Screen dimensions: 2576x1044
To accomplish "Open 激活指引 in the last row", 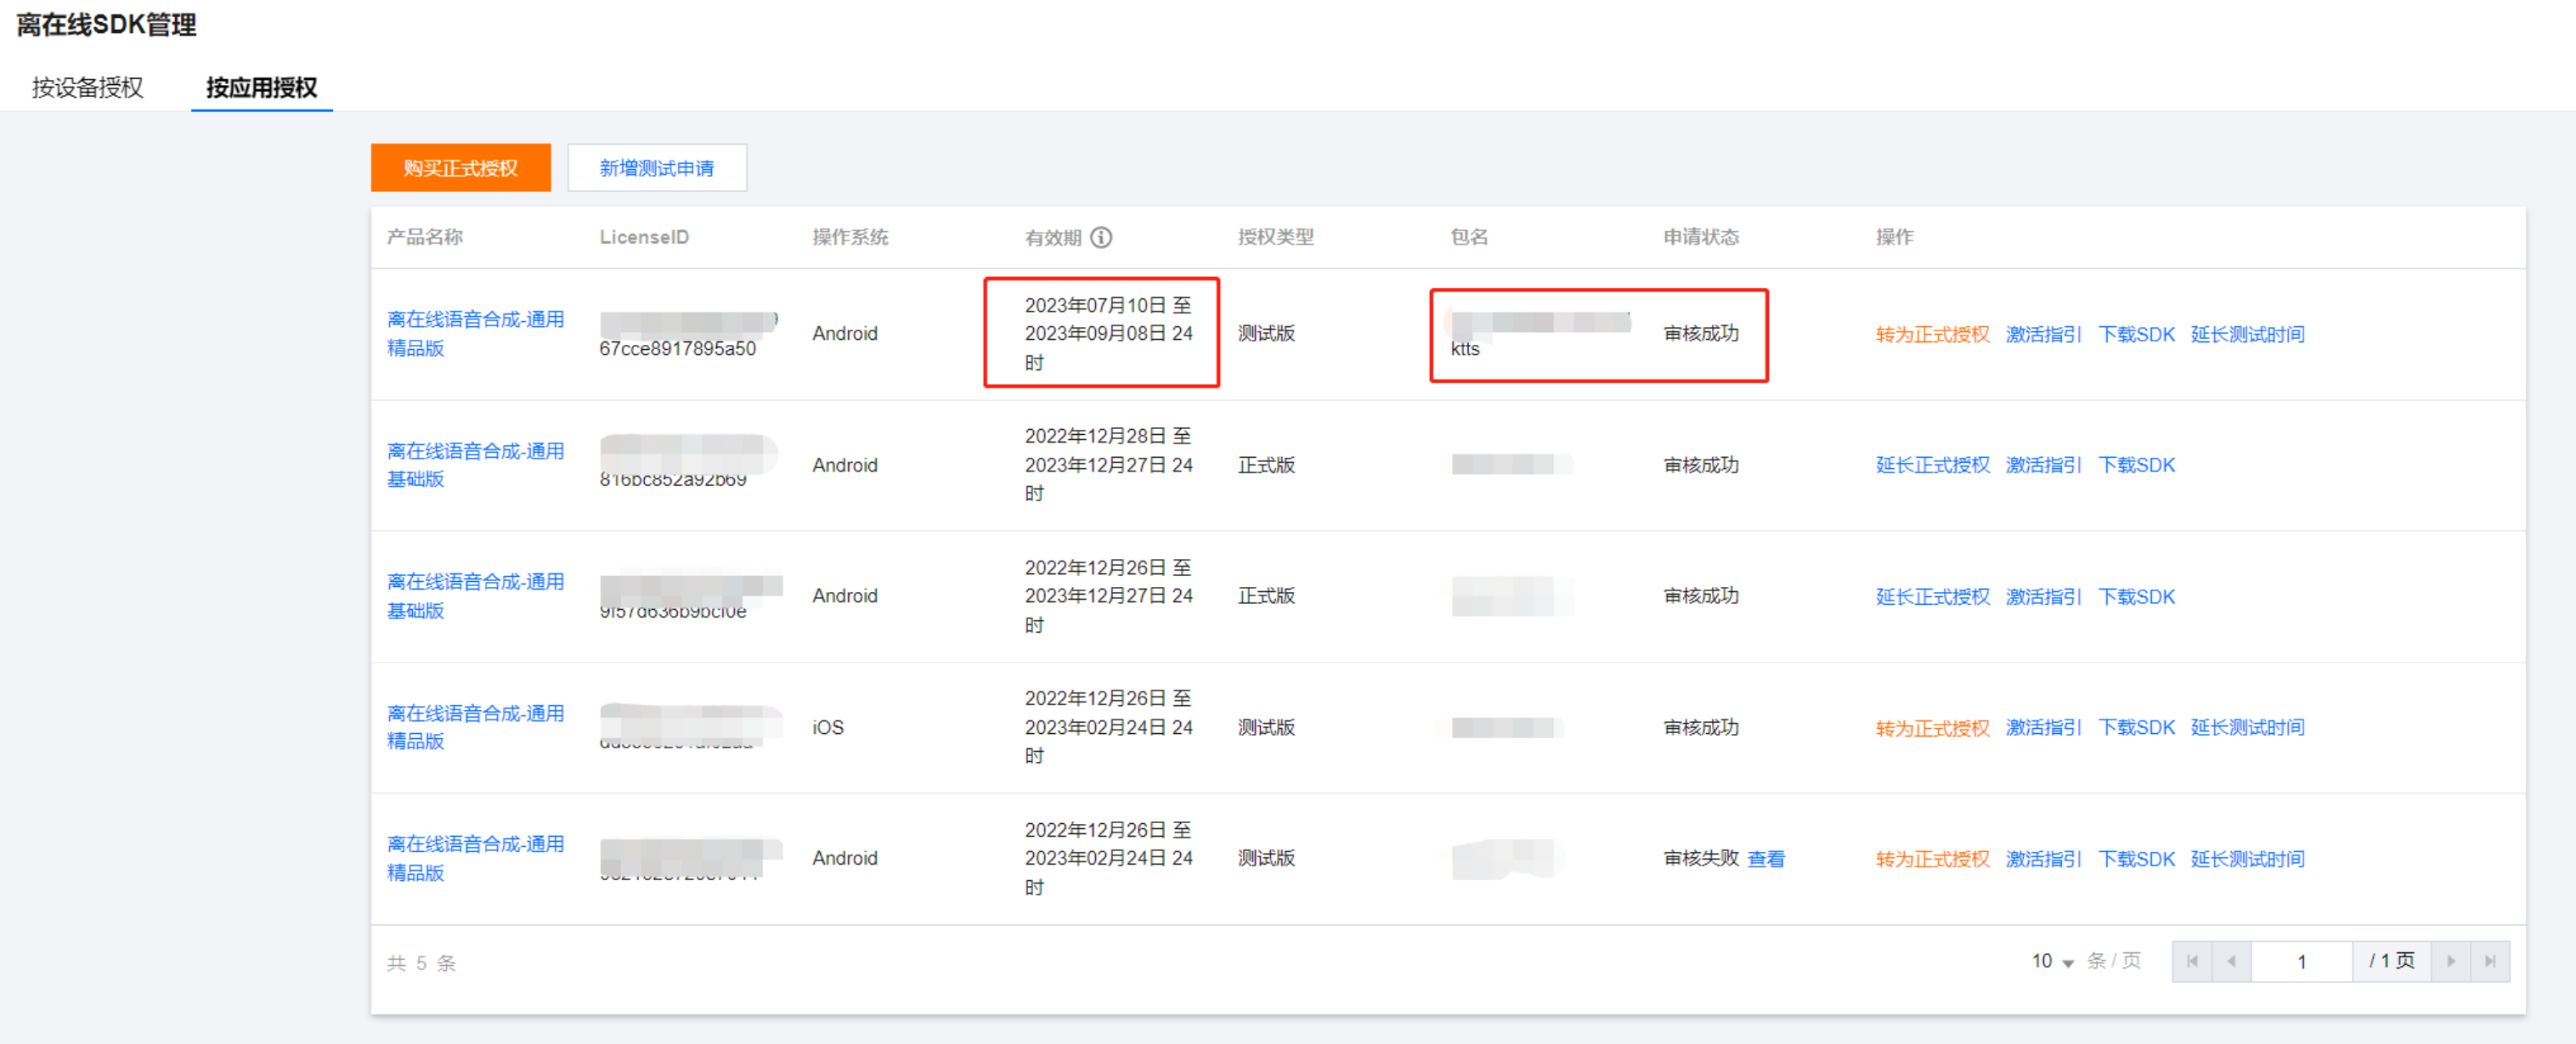I will (x=2043, y=858).
